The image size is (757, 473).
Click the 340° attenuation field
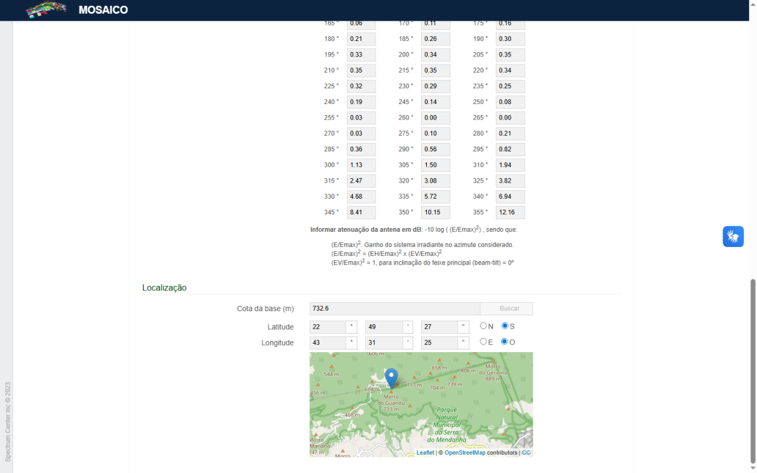pos(510,196)
